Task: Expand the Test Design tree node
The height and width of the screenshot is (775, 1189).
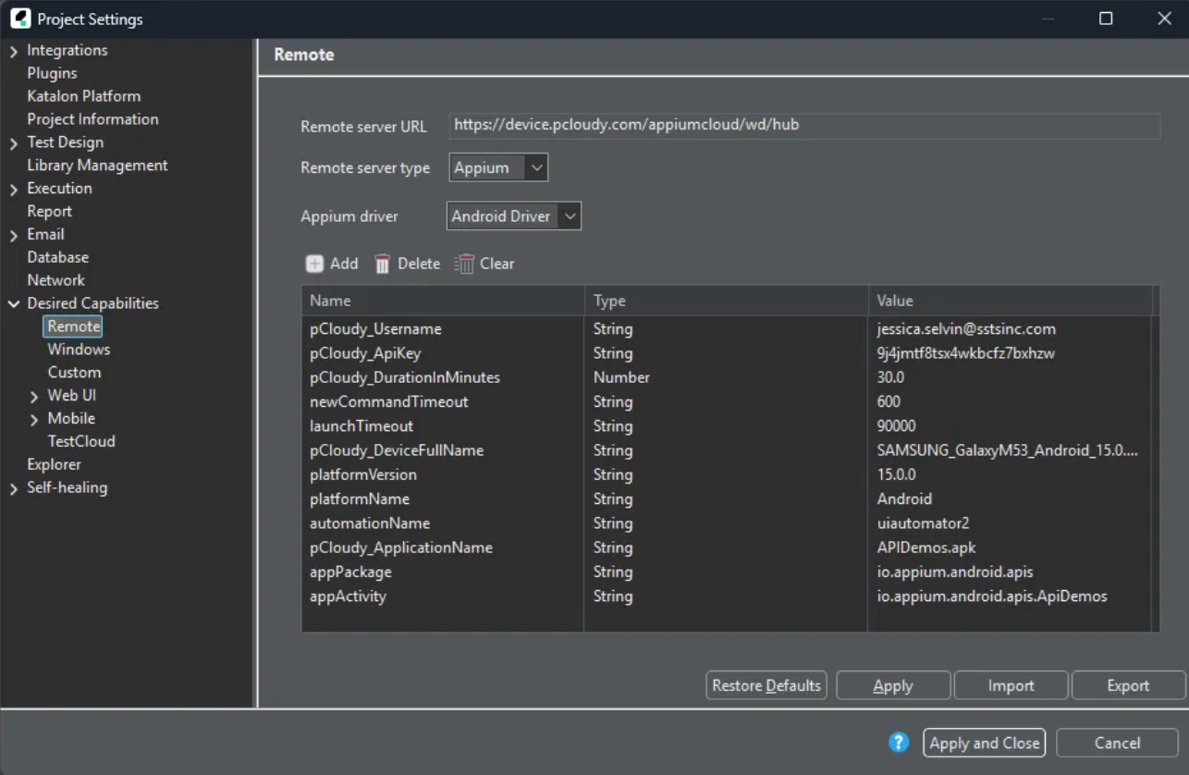Action: pos(14,142)
